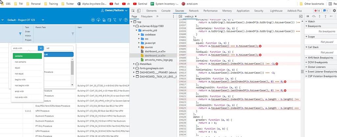Open the Lighthouse tab
This screenshot has width=337, height=137.
(276, 11)
